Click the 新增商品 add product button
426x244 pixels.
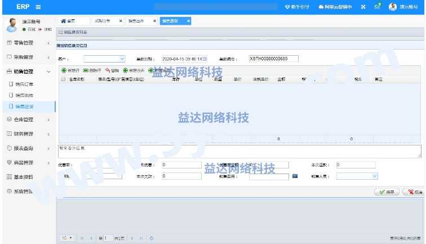pos(159,70)
